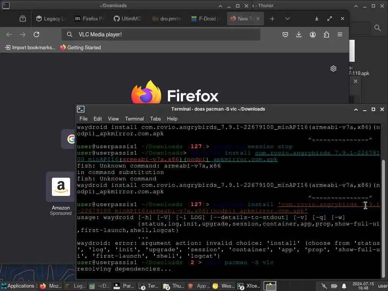The width and height of the screenshot is (388, 291).
Task: Open the Firefox account icon
Action: [x=313, y=34]
